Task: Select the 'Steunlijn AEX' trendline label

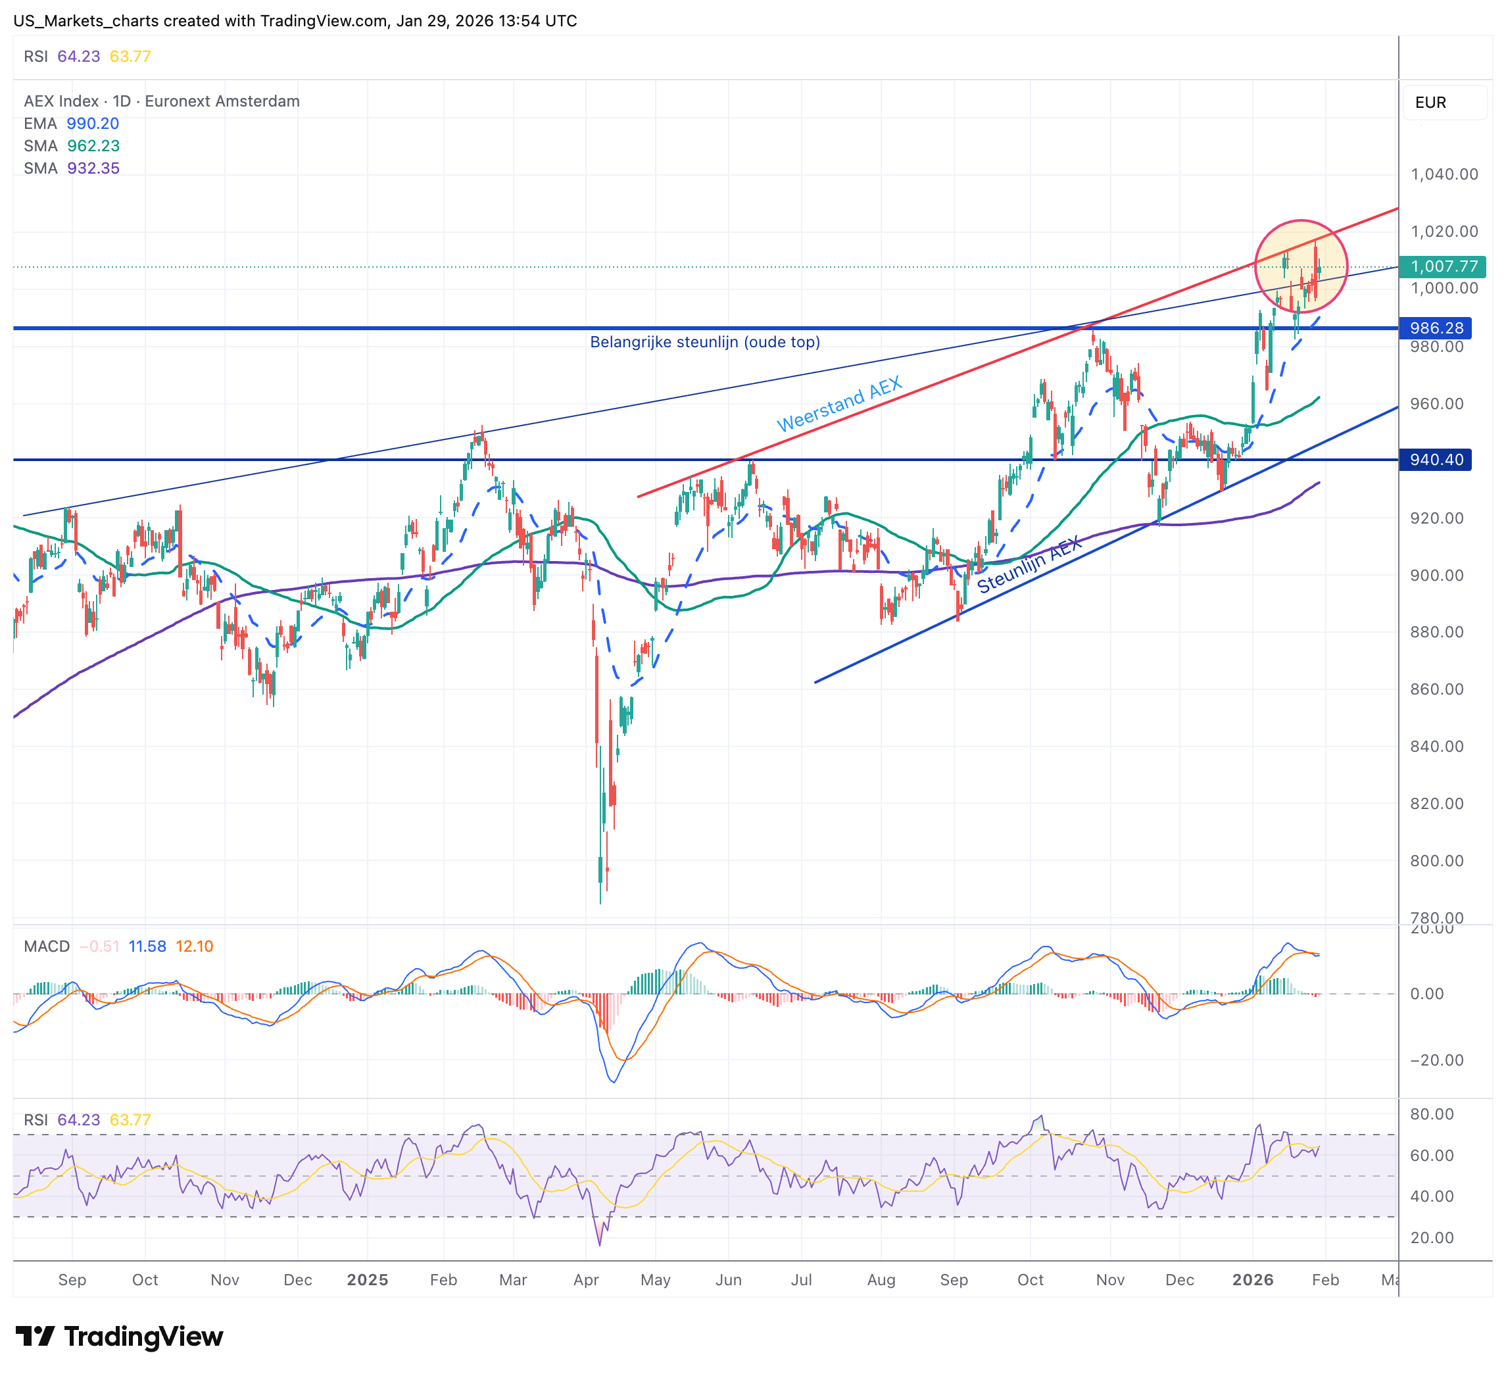Action: (1029, 565)
